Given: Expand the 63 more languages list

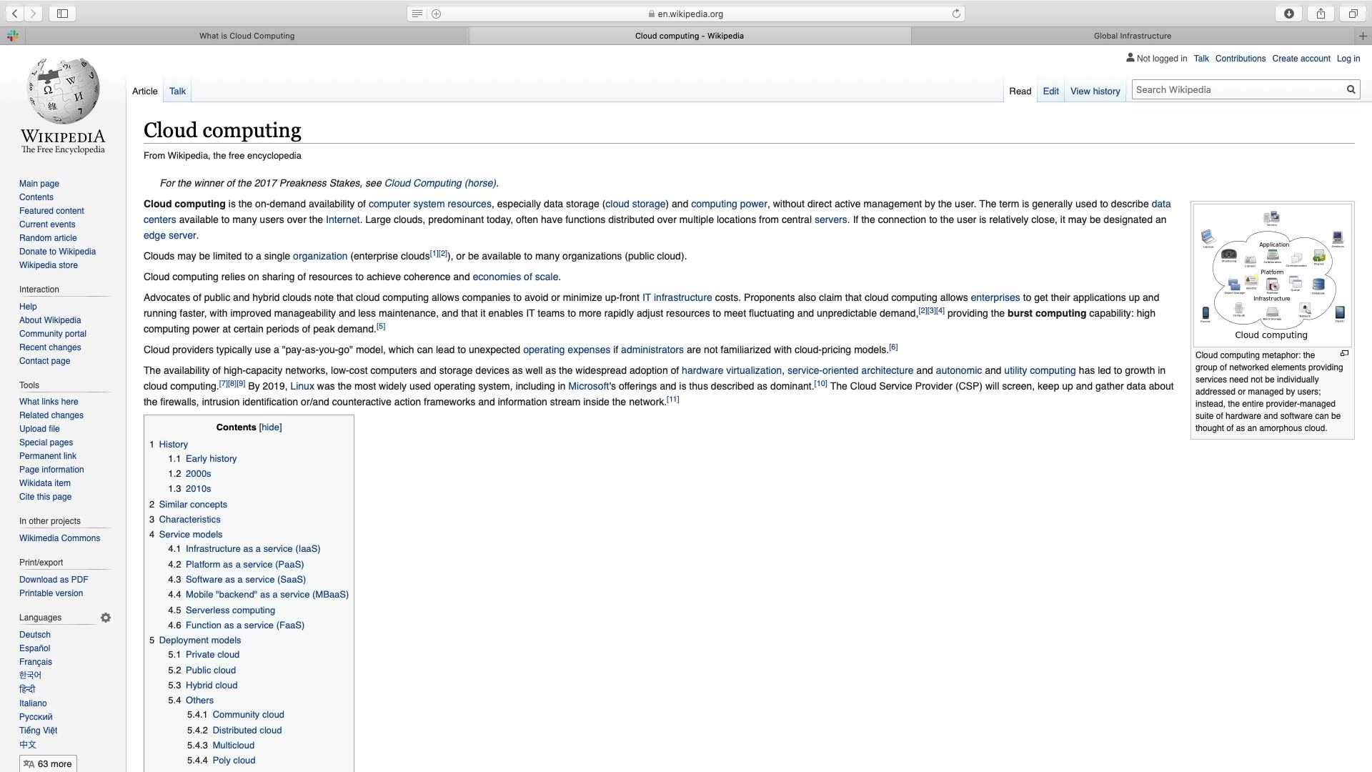Looking at the screenshot, I should point(48,763).
